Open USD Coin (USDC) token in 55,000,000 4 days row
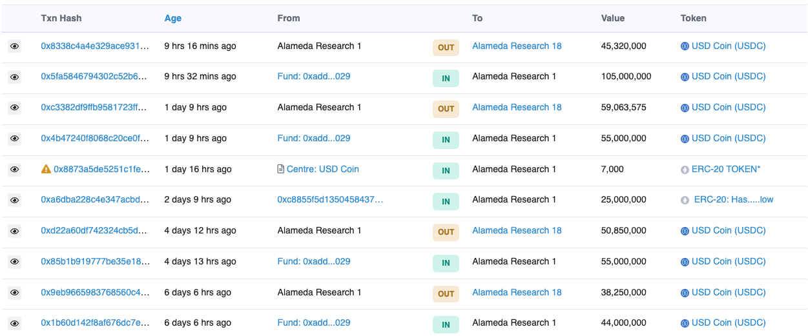This screenshot has width=808, height=336. click(x=729, y=261)
